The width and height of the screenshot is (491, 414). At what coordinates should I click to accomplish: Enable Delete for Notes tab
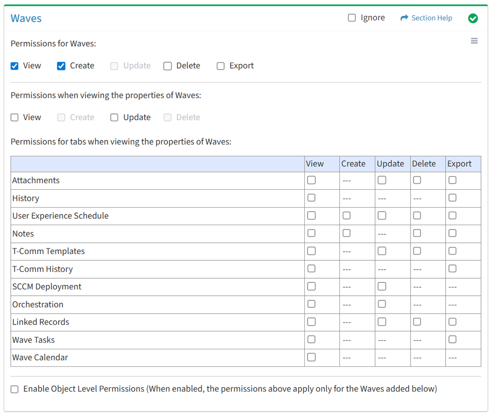417,233
